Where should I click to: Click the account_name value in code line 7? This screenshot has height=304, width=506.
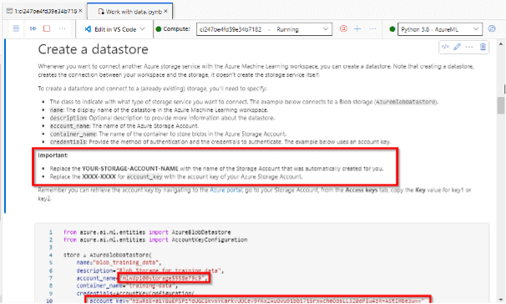(164, 278)
